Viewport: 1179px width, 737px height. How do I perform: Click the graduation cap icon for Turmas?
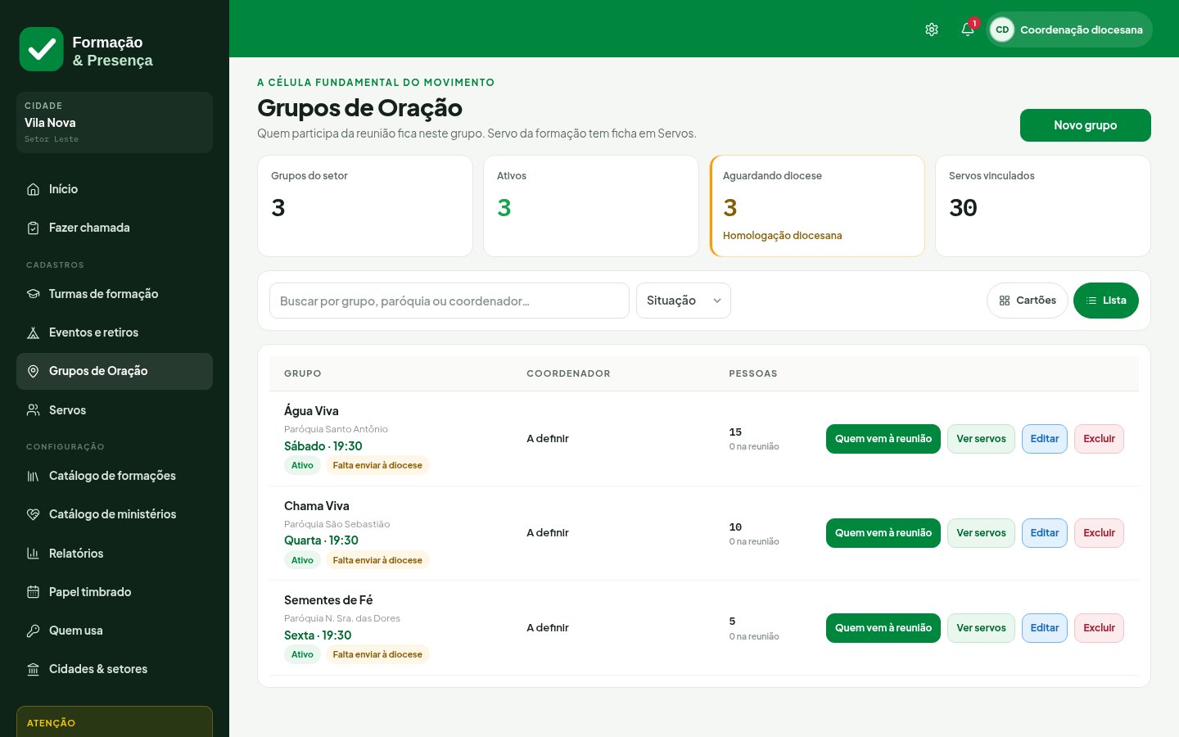tap(34, 294)
